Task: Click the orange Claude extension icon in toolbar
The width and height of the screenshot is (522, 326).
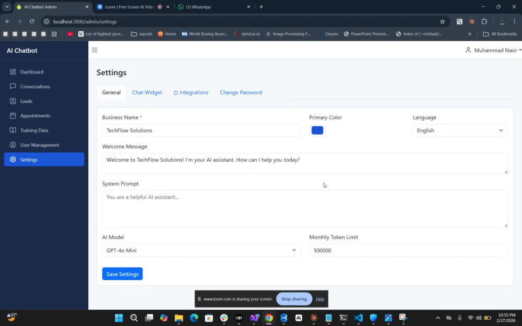Action: pos(472,21)
